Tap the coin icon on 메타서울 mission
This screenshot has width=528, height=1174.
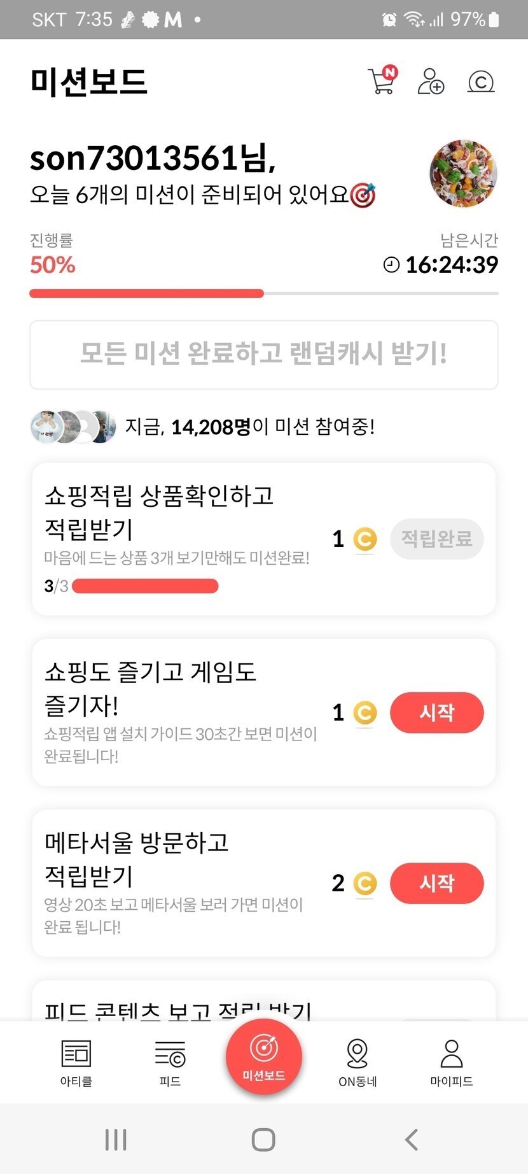pos(365,883)
